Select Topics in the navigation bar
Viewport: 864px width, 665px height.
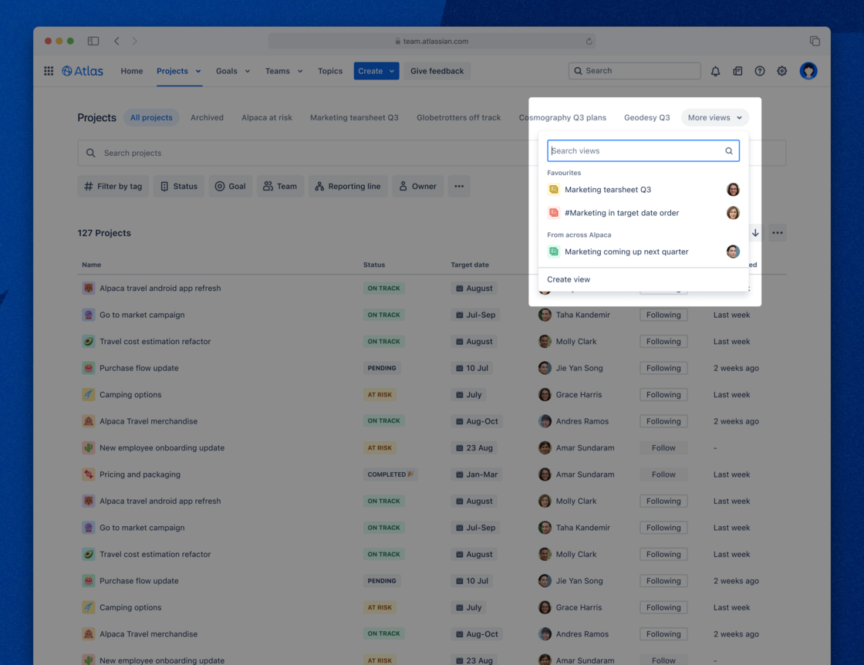[x=330, y=70]
